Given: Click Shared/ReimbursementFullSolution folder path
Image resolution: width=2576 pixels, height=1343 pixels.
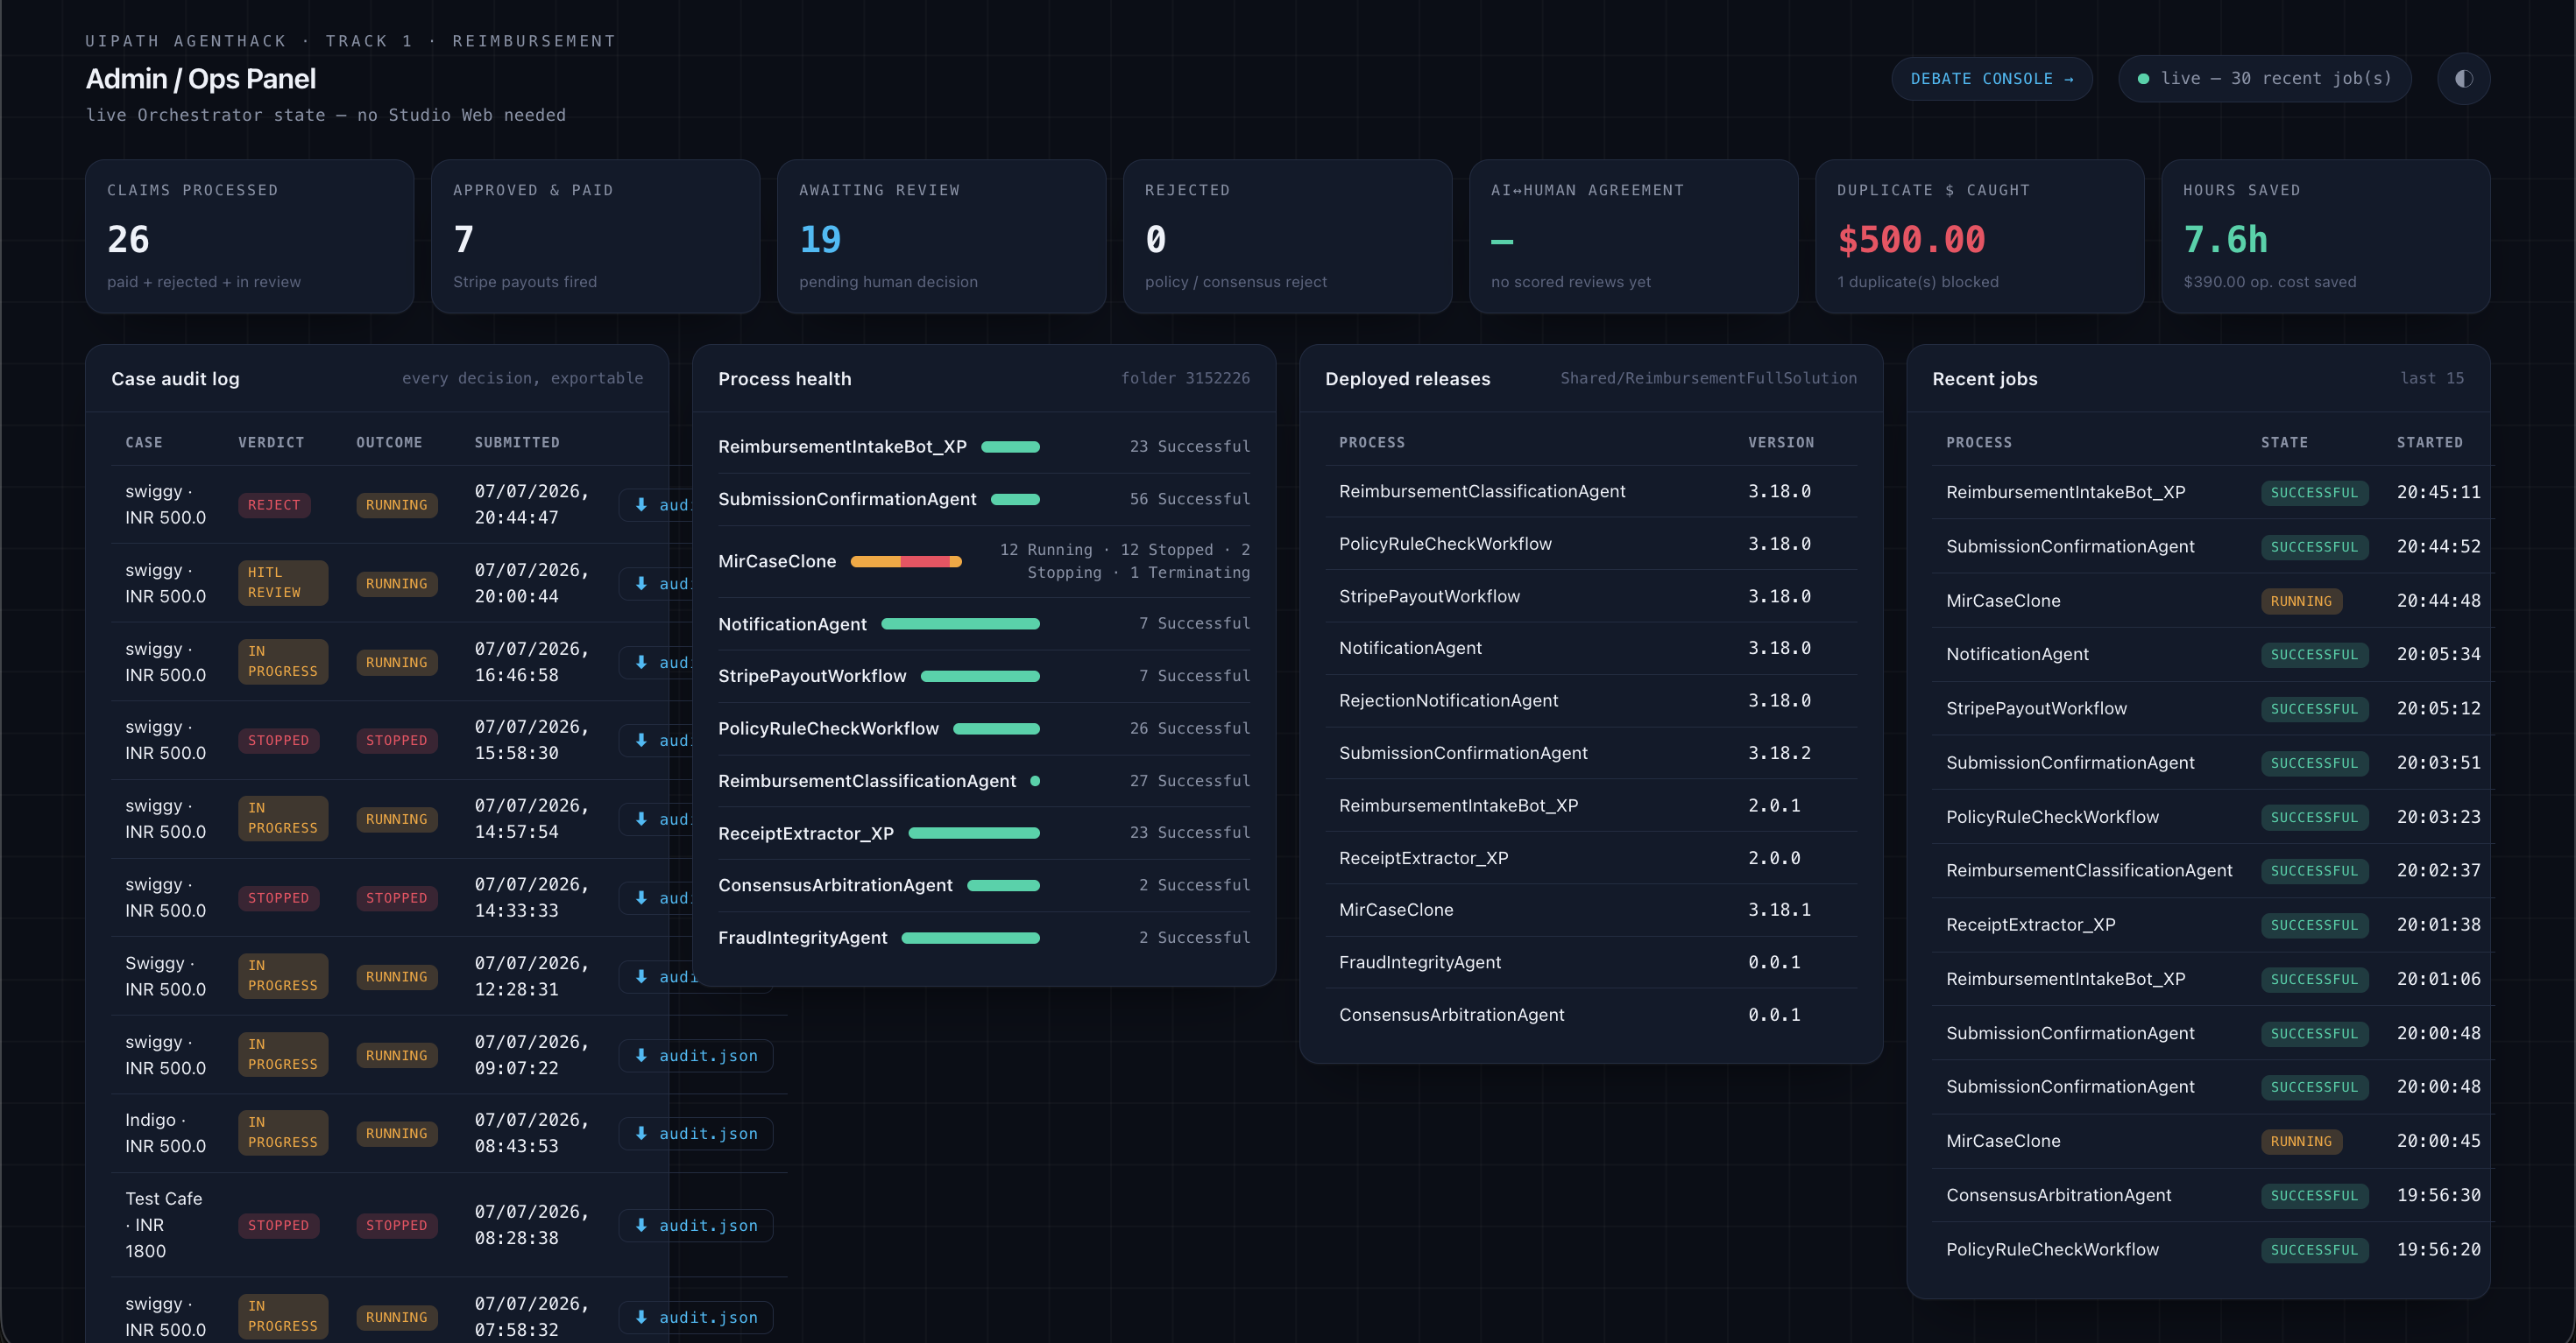Looking at the screenshot, I should (x=1708, y=377).
